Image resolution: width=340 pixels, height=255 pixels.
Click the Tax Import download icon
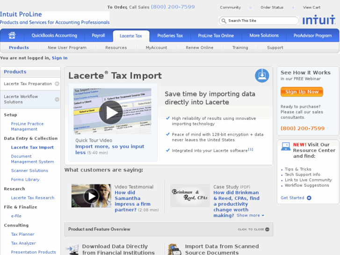(262, 75)
